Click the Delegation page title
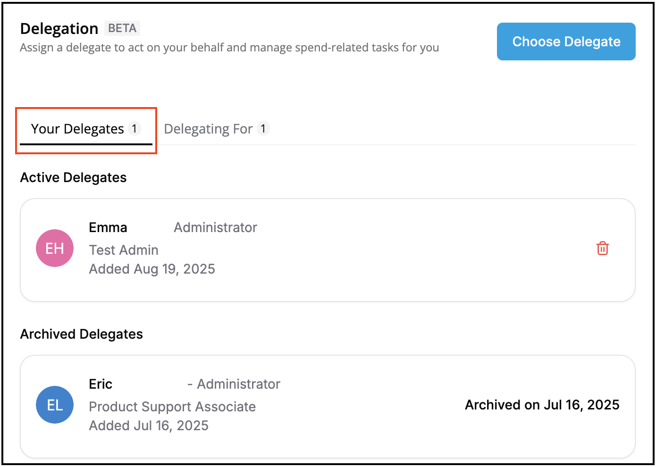This screenshot has width=656, height=467. pos(59,28)
